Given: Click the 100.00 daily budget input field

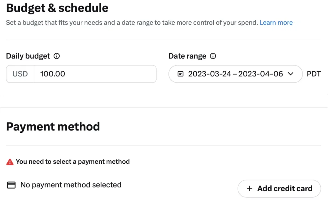Looking at the screenshot, I should point(93,74).
